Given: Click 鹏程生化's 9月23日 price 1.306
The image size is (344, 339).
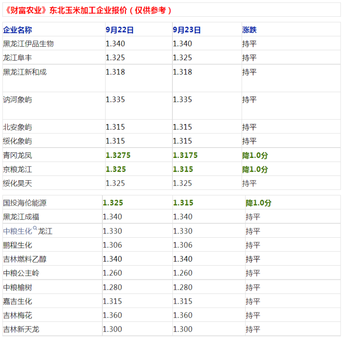Looking at the screenshot, I should [x=182, y=245].
